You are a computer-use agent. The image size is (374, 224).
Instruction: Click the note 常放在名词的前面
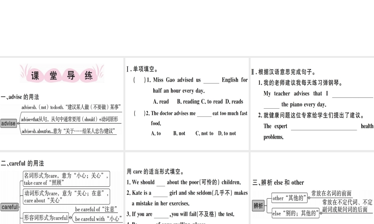tap(331, 193)
